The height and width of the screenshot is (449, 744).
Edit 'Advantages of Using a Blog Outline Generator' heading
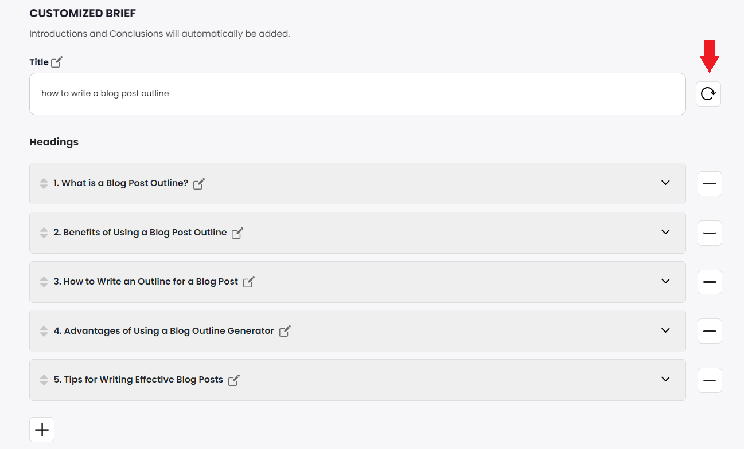click(x=285, y=331)
